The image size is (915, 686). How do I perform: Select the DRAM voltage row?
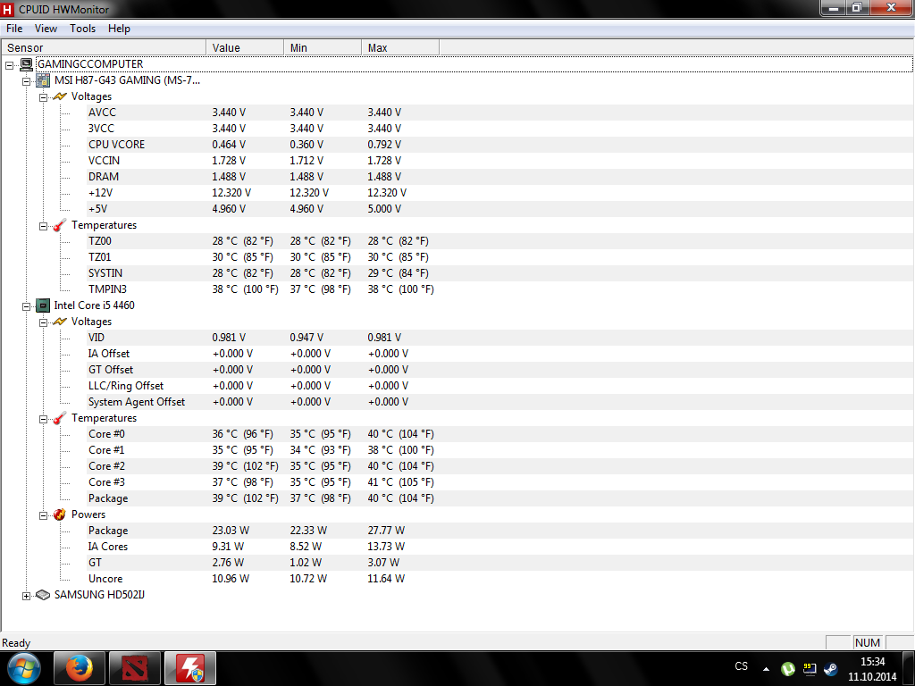500,177
